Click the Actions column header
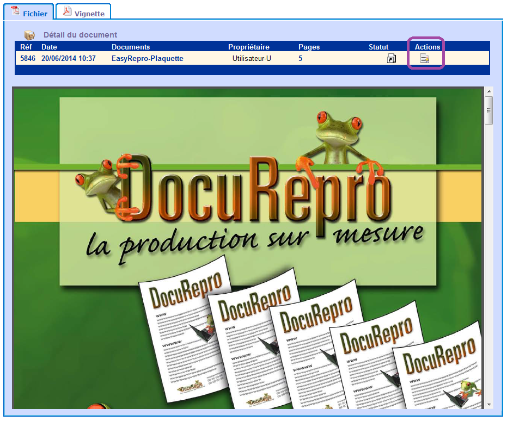Viewport: 507px width, 421px height. pos(427,47)
